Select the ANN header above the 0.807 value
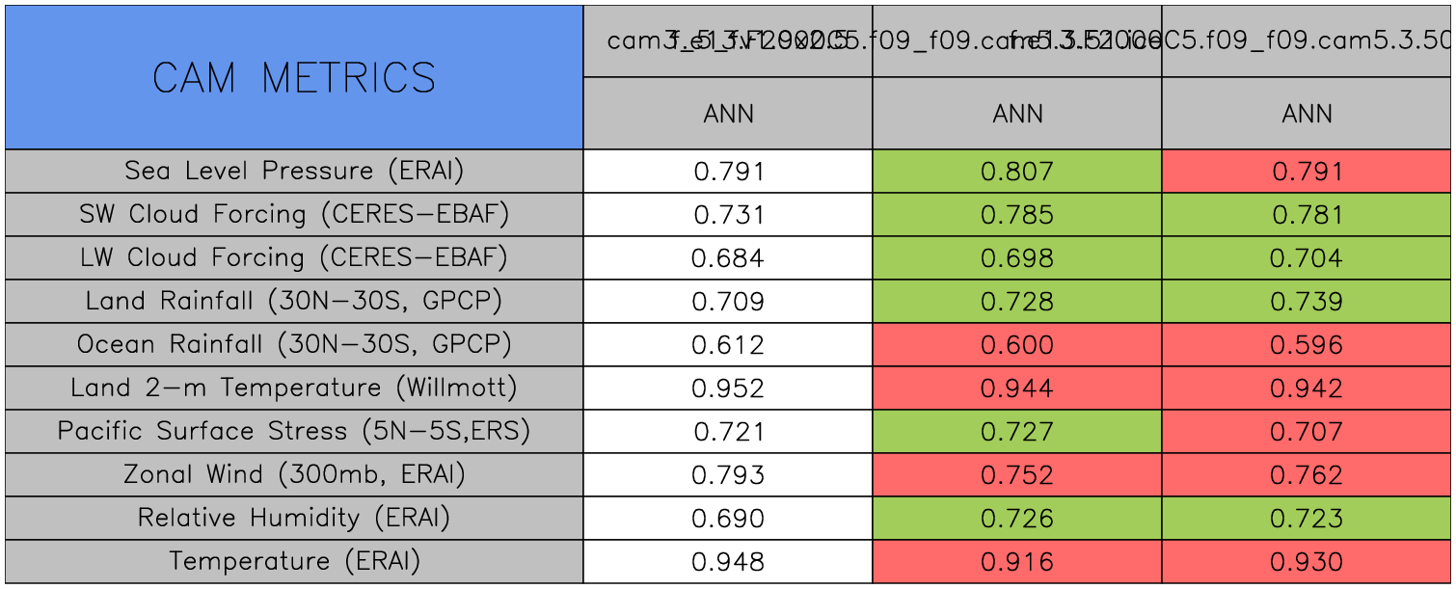This screenshot has width=1456, height=589. (x=1017, y=114)
